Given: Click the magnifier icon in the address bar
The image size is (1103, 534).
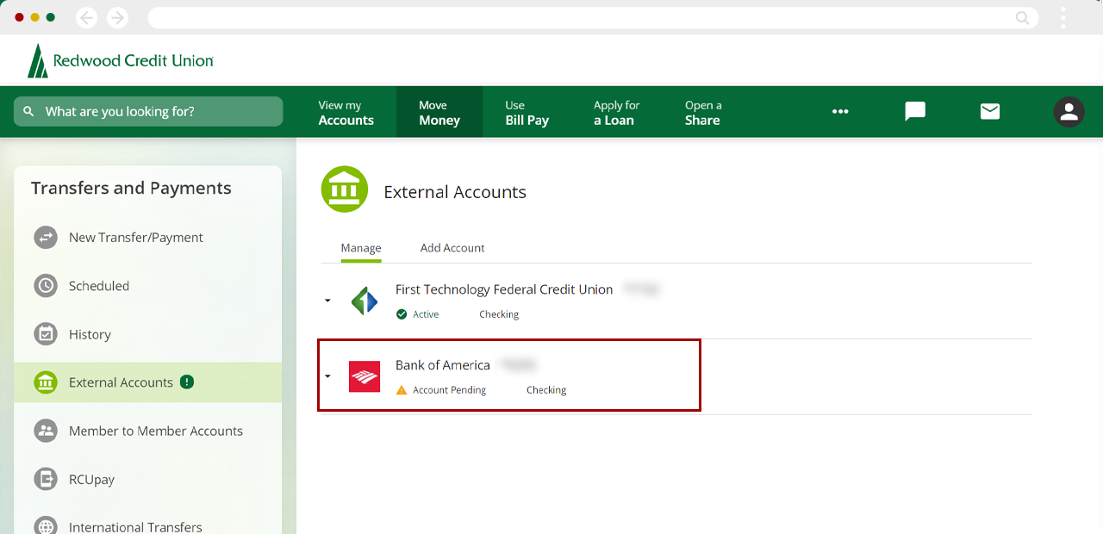Looking at the screenshot, I should 1022,17.
